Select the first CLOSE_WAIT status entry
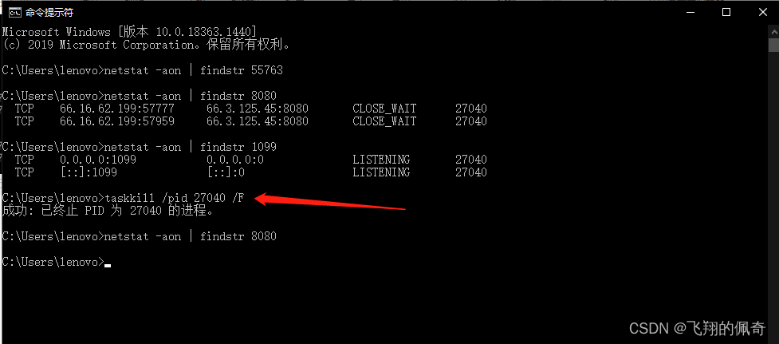This screenshot has height=344, width=779. pyautogui.click(x=384, y=109)
